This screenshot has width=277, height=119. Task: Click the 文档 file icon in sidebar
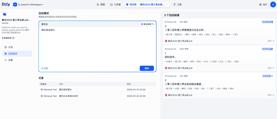6,47
